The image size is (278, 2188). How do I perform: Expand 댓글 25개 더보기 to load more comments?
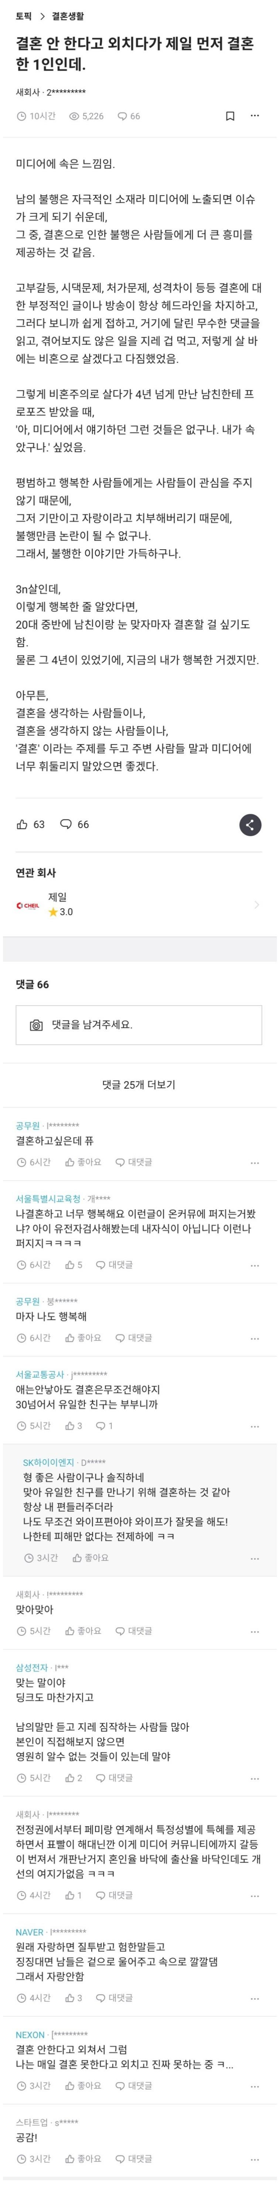coord(139,1085)
